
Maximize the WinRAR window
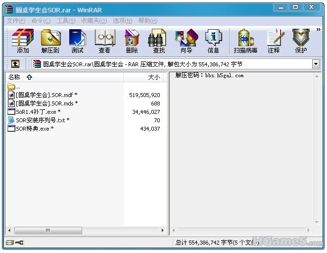[x=295, y=7]
